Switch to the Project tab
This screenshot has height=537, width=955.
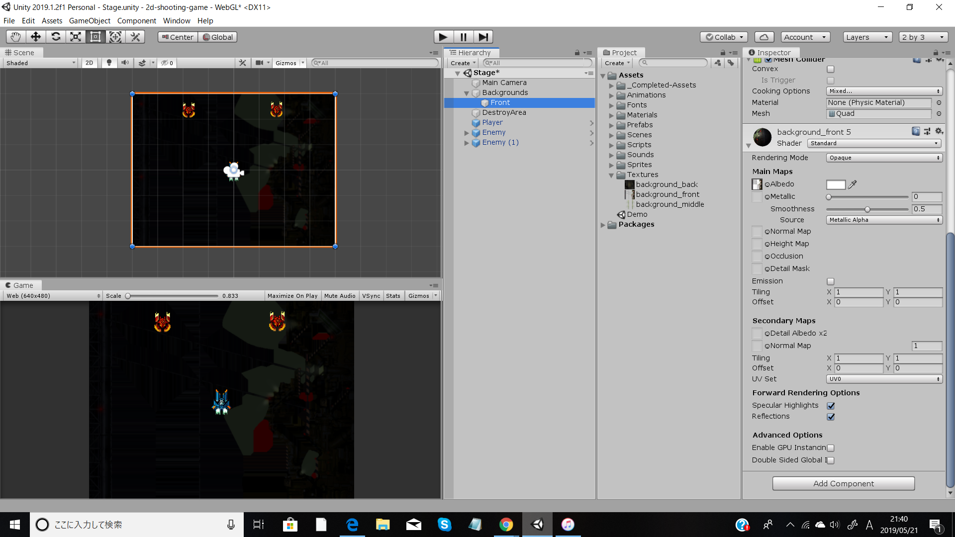[620, 53]
